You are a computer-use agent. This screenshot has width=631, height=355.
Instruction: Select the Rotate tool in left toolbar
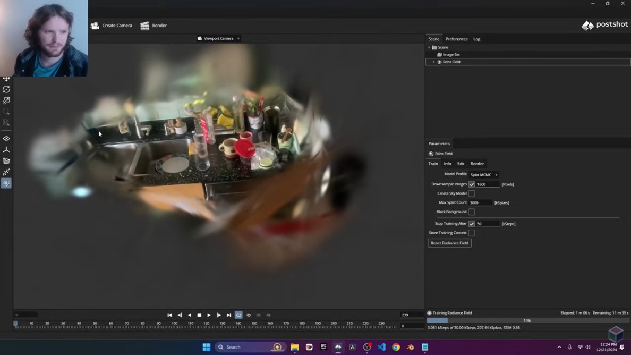6,90
